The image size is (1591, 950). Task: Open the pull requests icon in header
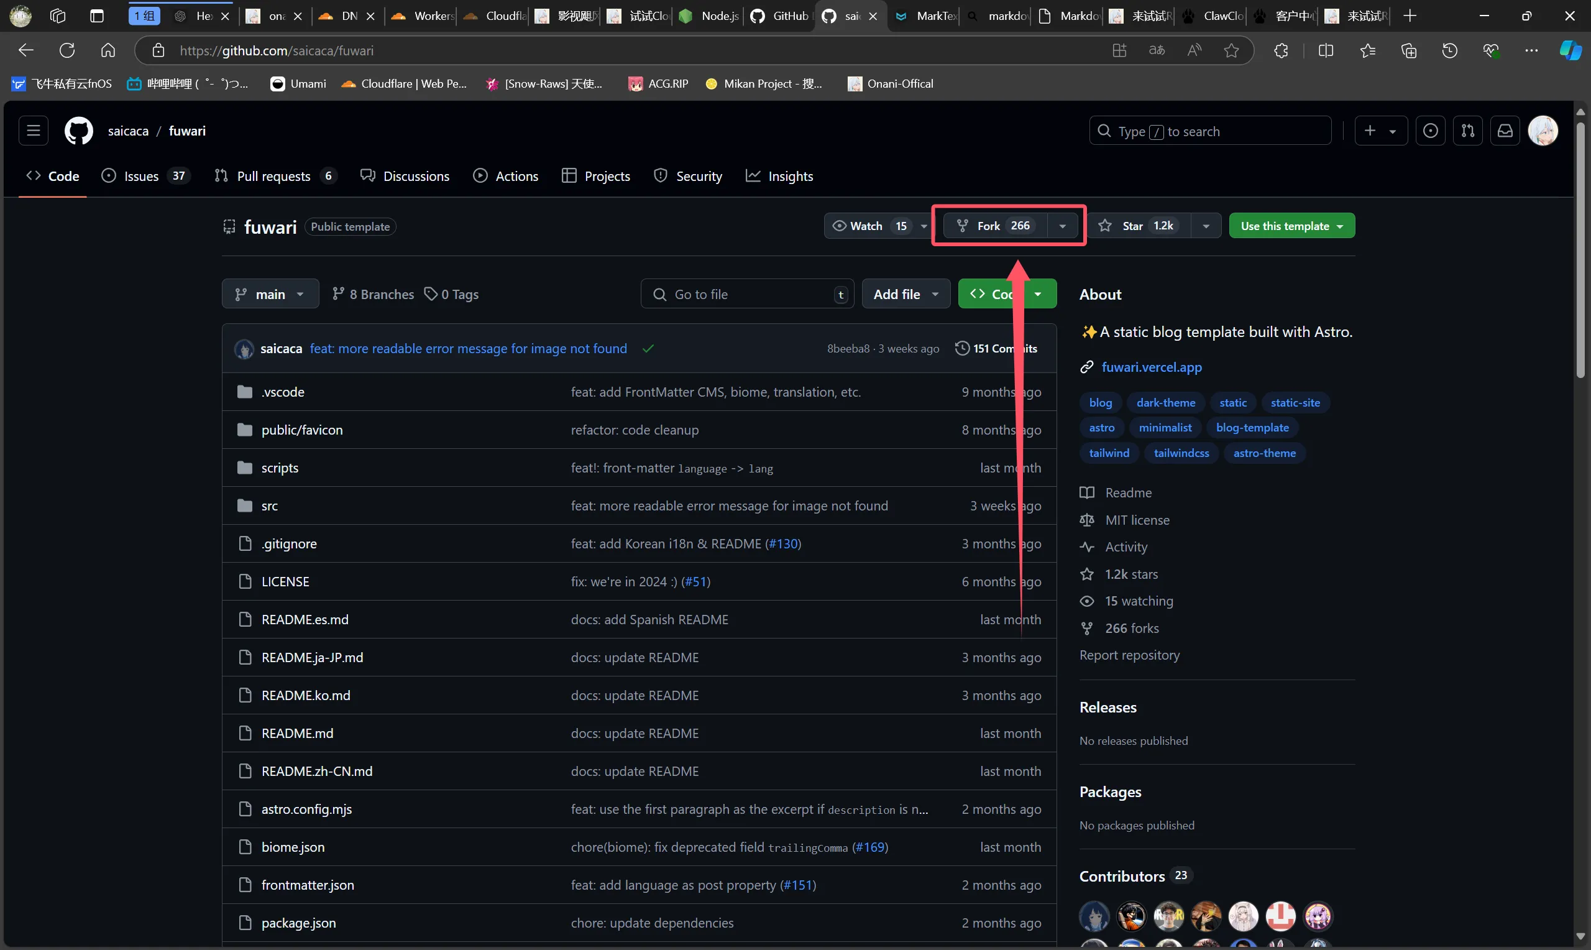[x=1467, y=131]
